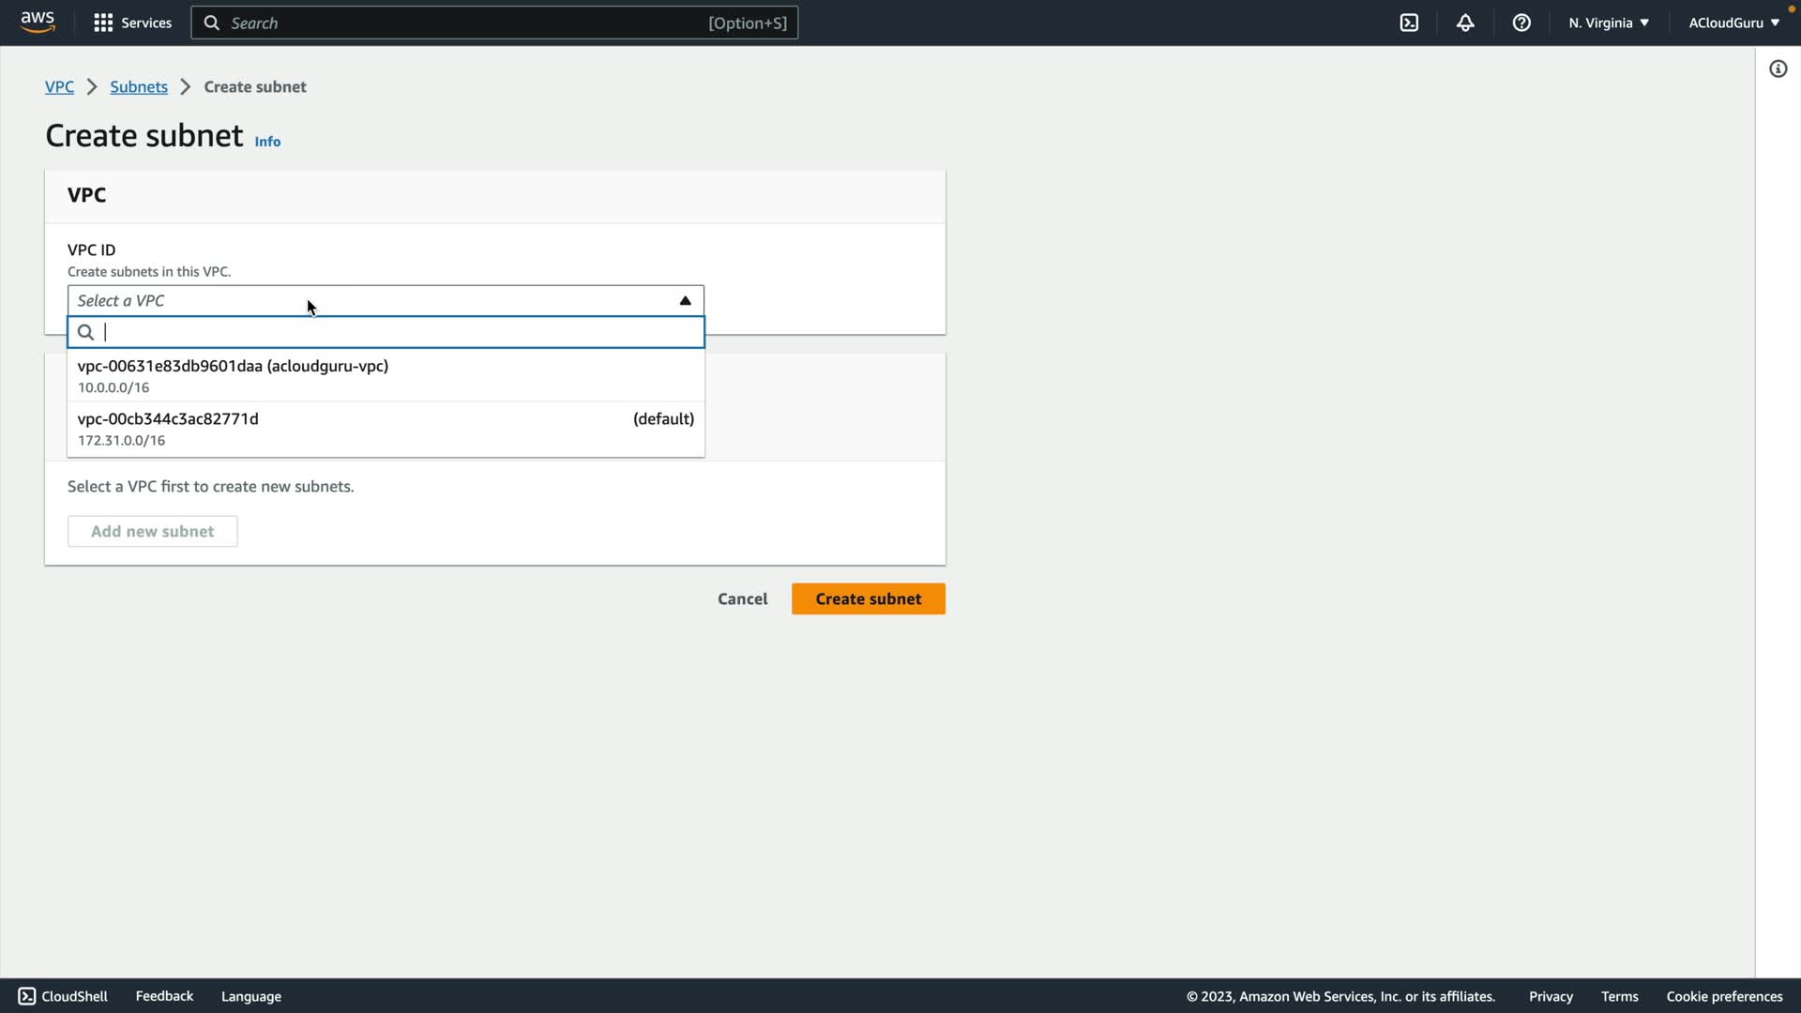The width and height of the screenshot is (1801, 1013).
Task: Open the help question mark icon
Action: point(1521,23)
